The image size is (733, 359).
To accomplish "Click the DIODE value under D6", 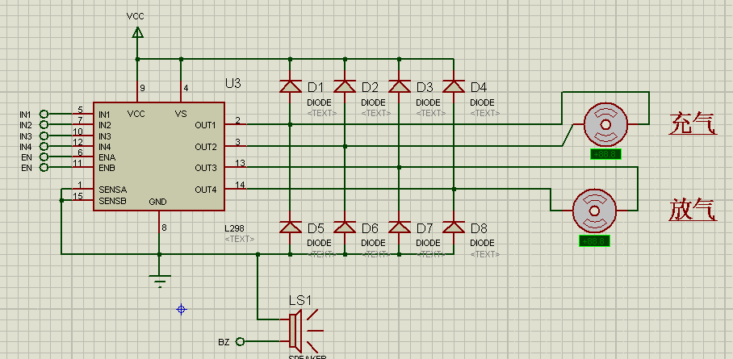I will 374,243.
